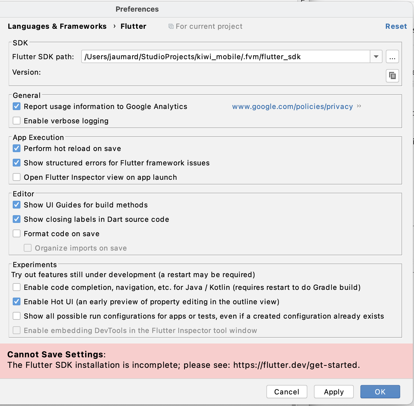Select the Flutter breadcrumb item

click(133, 26)
